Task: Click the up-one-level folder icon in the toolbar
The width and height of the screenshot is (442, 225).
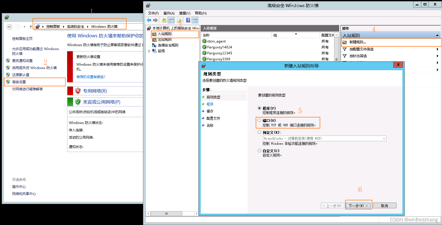Action: click(164, 20)
